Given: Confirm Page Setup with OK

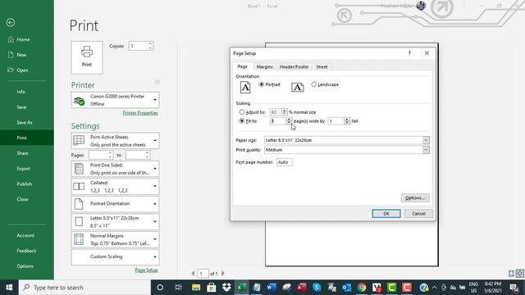Looking at the screenshot, I should [x=386, y=213].
